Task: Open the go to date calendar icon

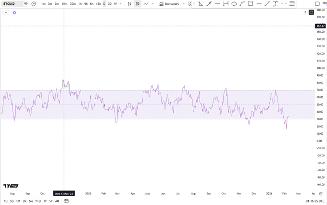Action: (66, 201)
